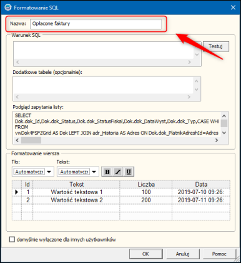
Task: Toggle Bold row formatting button
Action: click(x=107, y=172)
